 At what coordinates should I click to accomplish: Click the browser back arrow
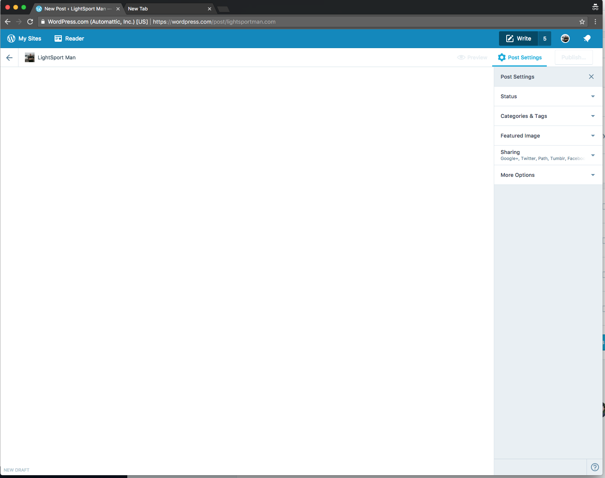8,22
